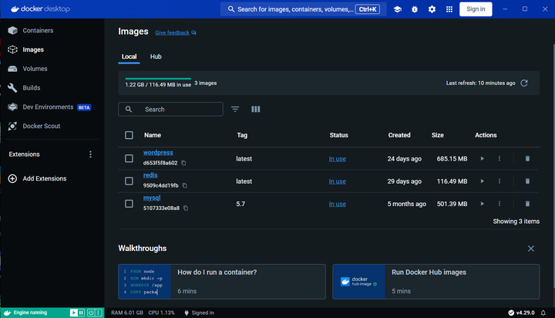
Task: Open Builds wrench icon in sidebar
Action: 13,88
